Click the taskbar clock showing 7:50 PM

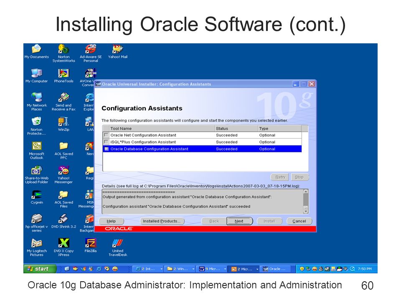tap(365, 269)
